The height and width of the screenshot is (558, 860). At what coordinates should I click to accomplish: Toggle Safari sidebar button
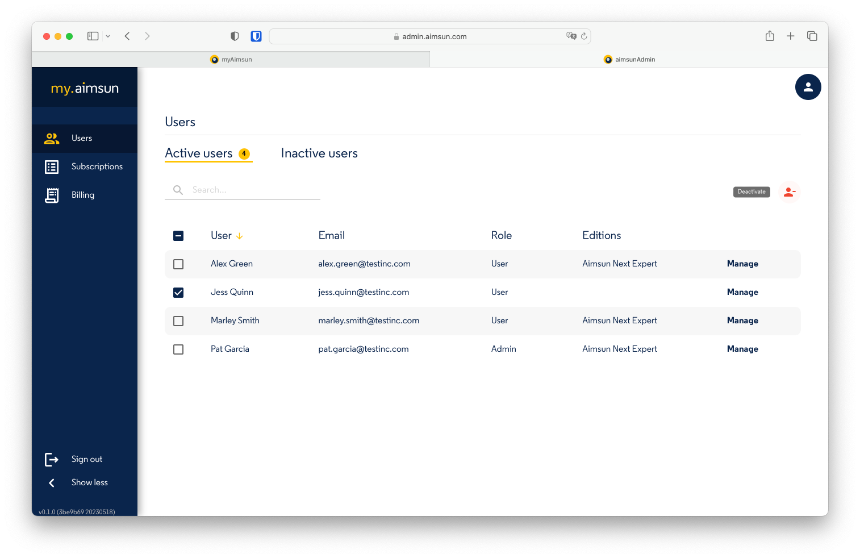coord(93,36)
